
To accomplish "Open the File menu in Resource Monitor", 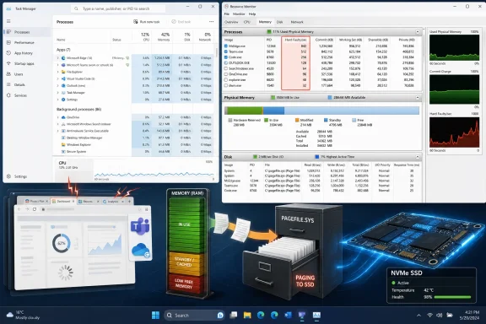I will [227, 14].
